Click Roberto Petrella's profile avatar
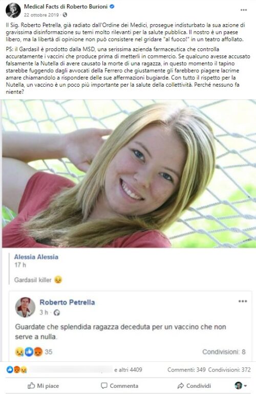Image resolution: width=256 pixels, height=394 pixels. pos(25,307)
